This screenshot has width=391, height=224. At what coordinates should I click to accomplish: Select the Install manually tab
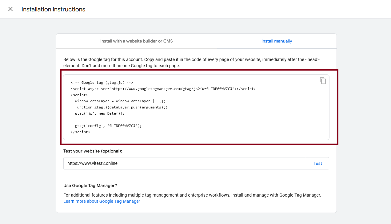tap(277, 41)
